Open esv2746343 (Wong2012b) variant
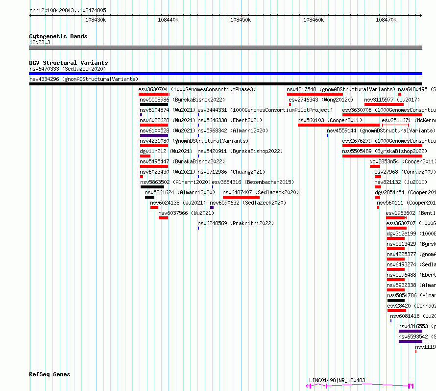The image size is (436, 391). click(x=321, y=100)
